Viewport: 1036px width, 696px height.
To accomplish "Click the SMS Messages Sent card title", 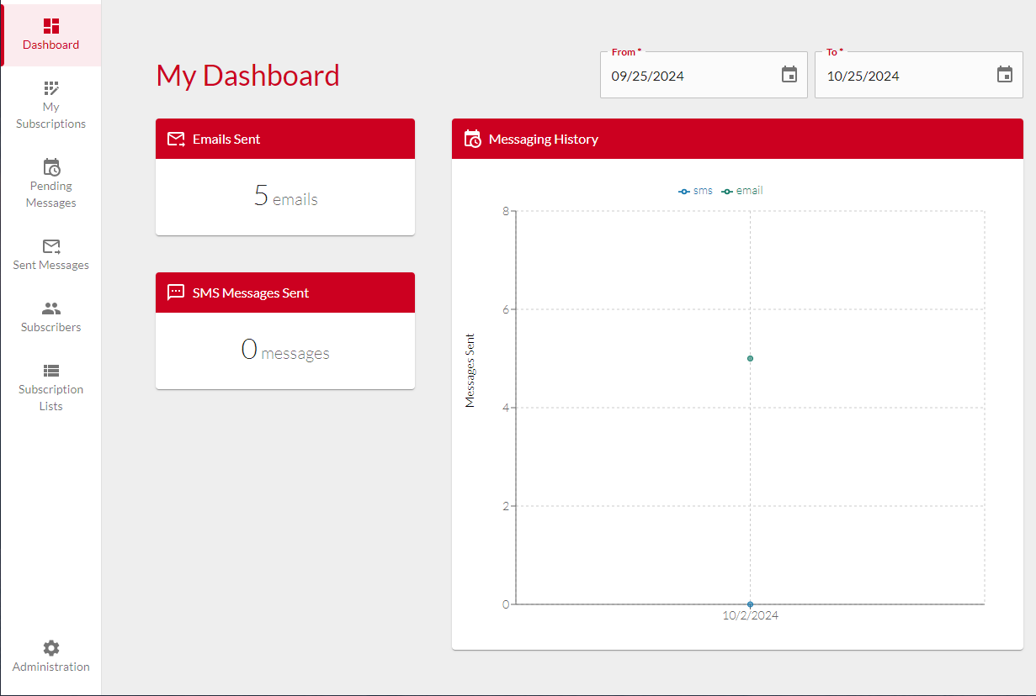I will (251, 293).
